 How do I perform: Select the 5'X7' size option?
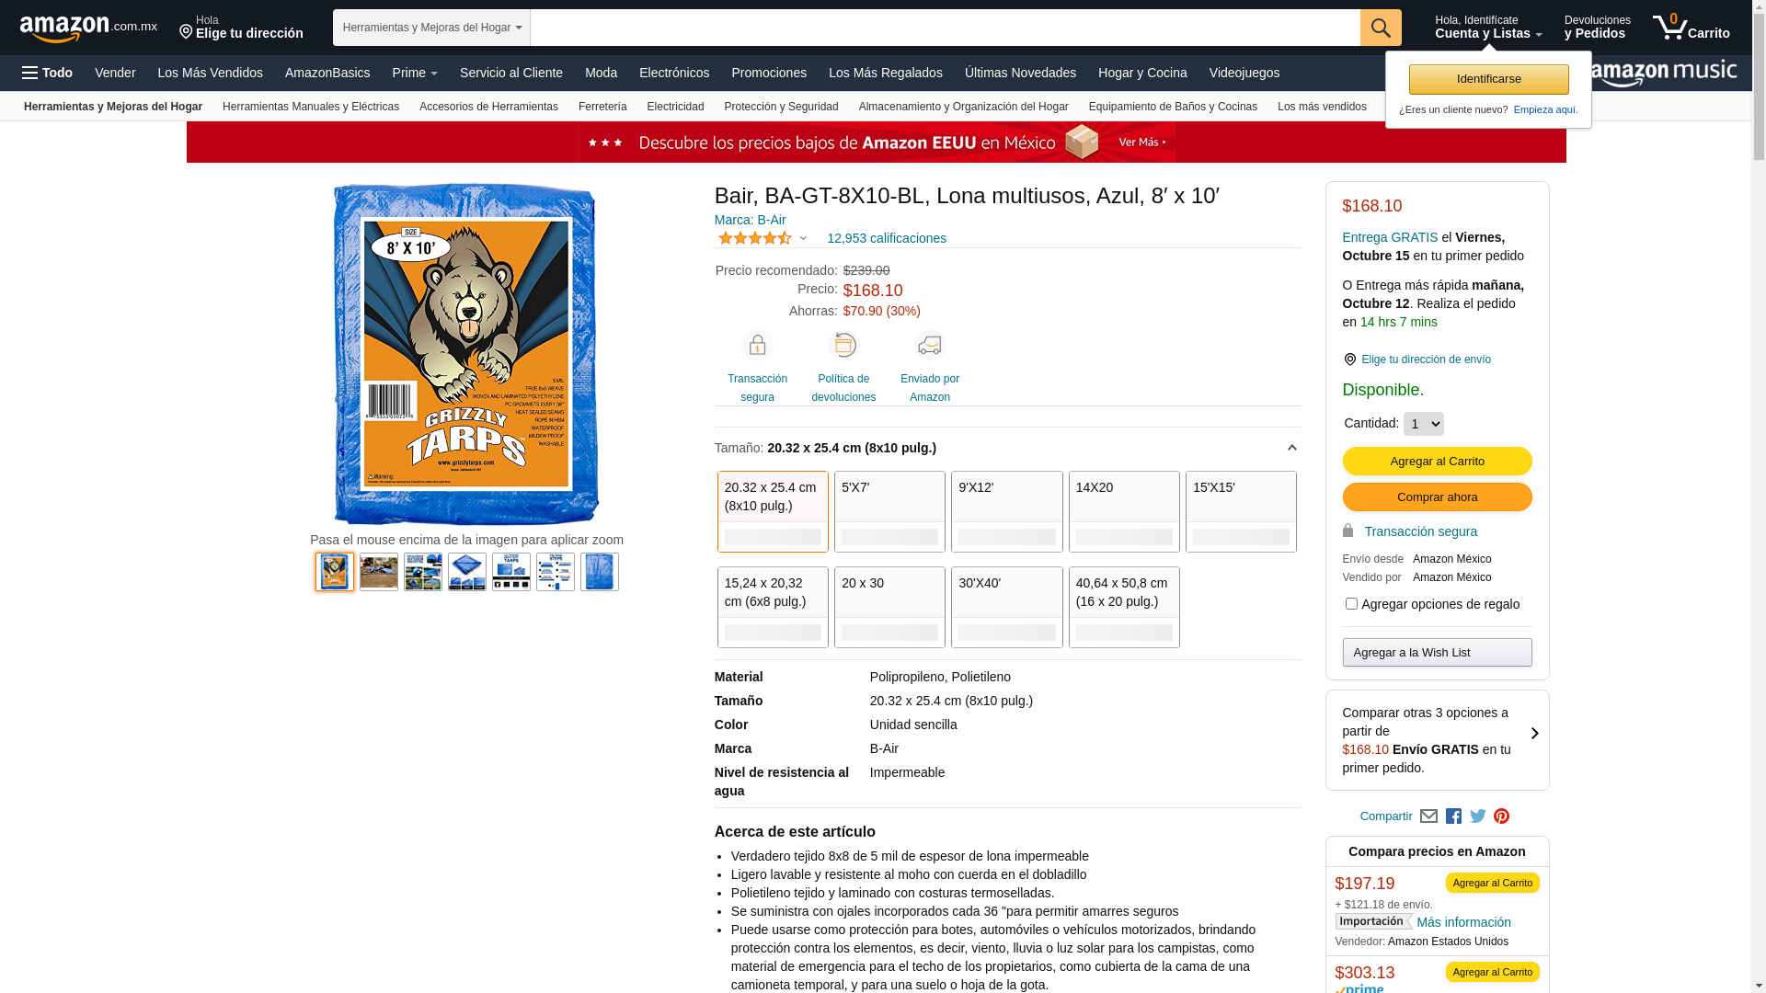tap(889, 511)
